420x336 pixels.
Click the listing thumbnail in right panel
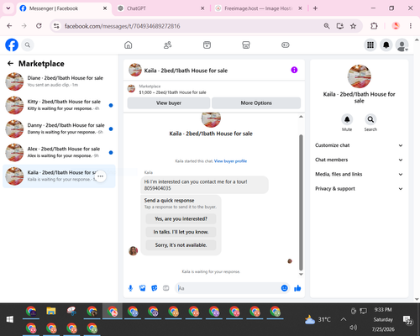[360, 76]
